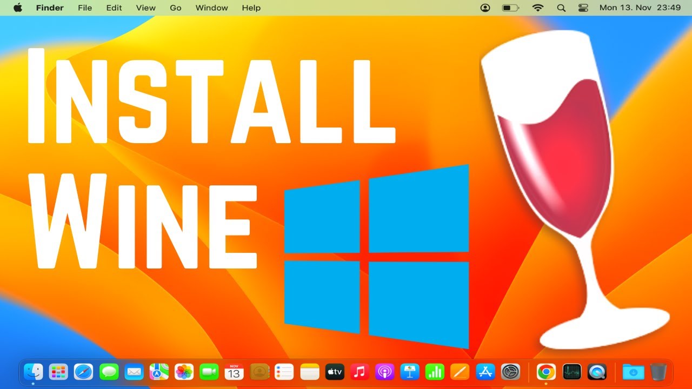Open the Mail app in the dock
This screenshot has height=389, width=692.
tap(134, 372)
